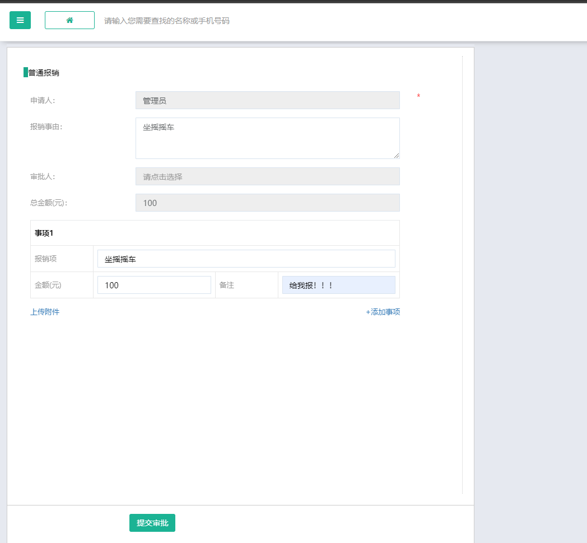587x543 pixels.
Task: Click the 审批人 label
Action: [x=43, y=176]
